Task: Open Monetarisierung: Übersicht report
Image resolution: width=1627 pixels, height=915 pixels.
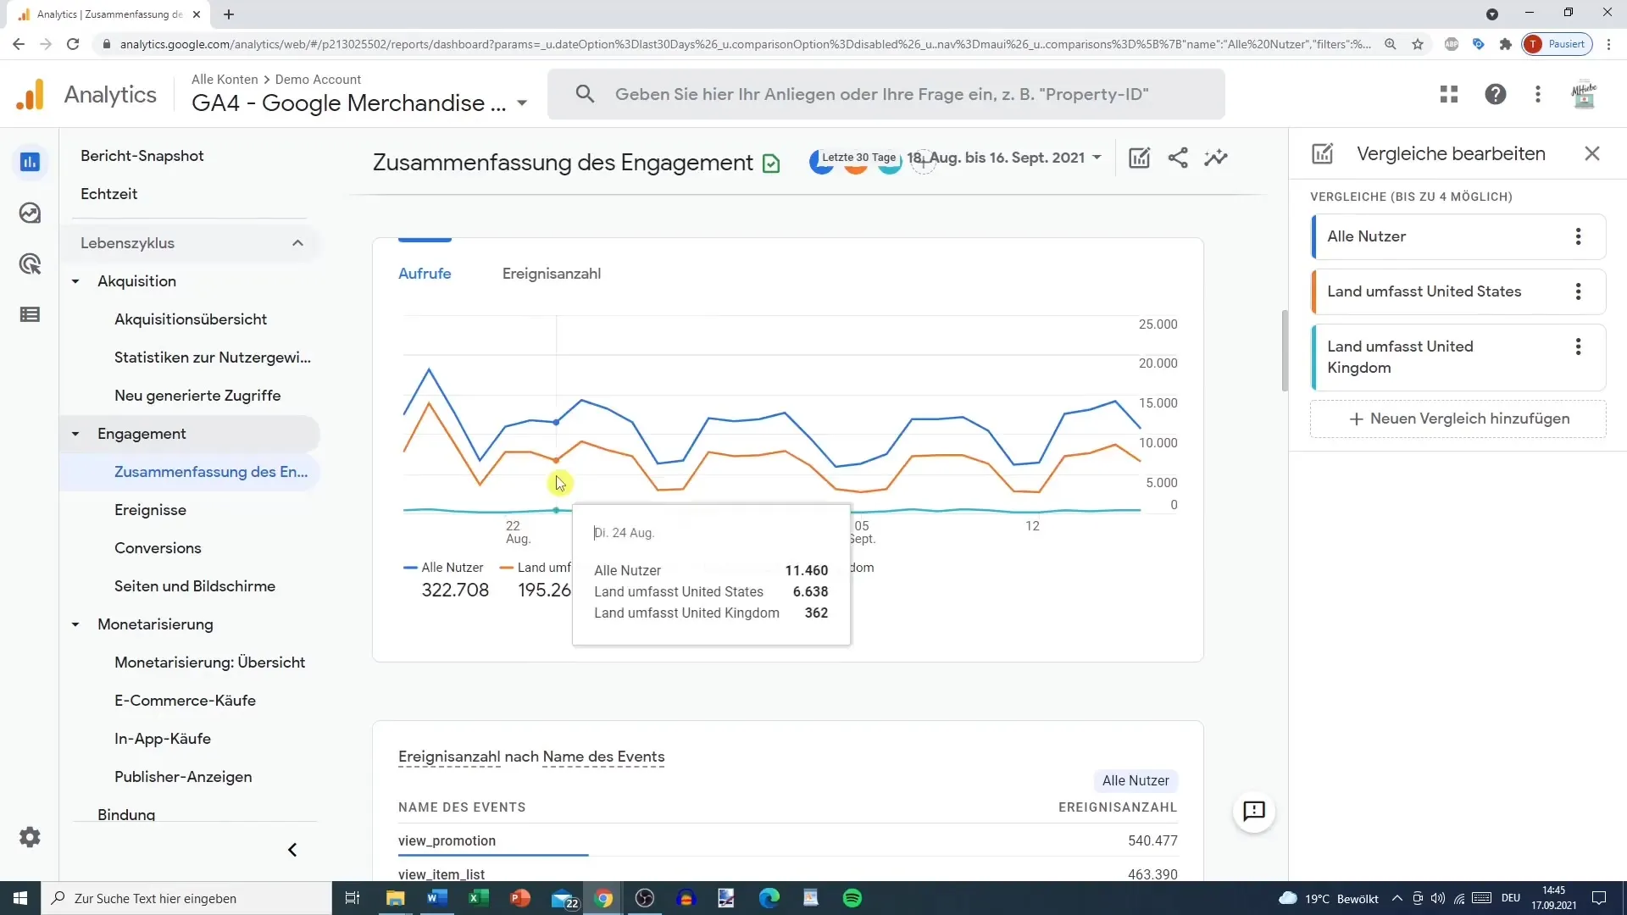Action: click(209, 663)
